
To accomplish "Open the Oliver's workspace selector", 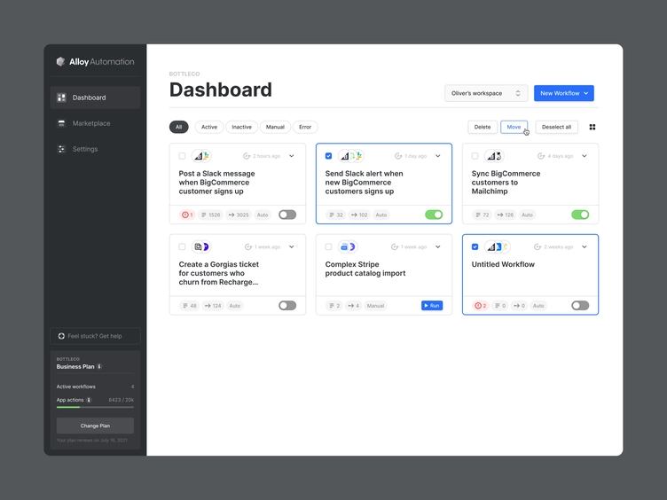I will click(486, 93).
